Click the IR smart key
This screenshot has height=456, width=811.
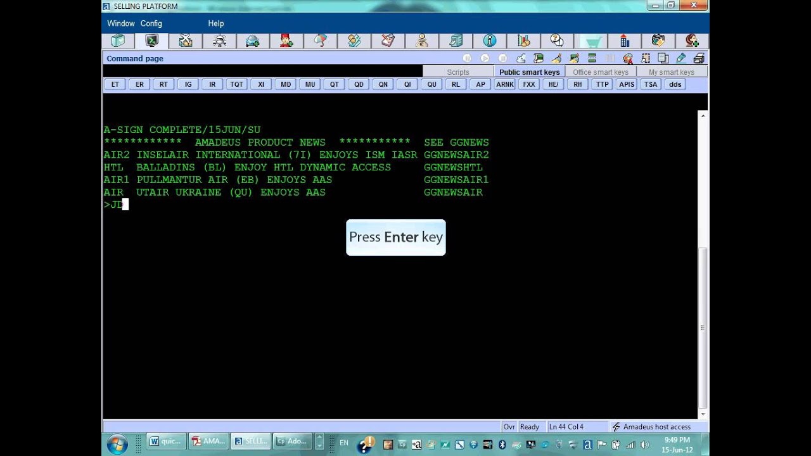(212, 84)
